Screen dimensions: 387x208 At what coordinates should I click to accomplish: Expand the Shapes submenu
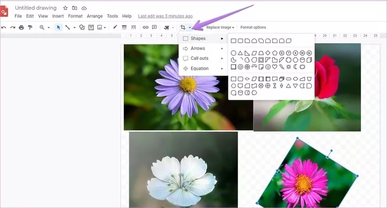(203, 39)
